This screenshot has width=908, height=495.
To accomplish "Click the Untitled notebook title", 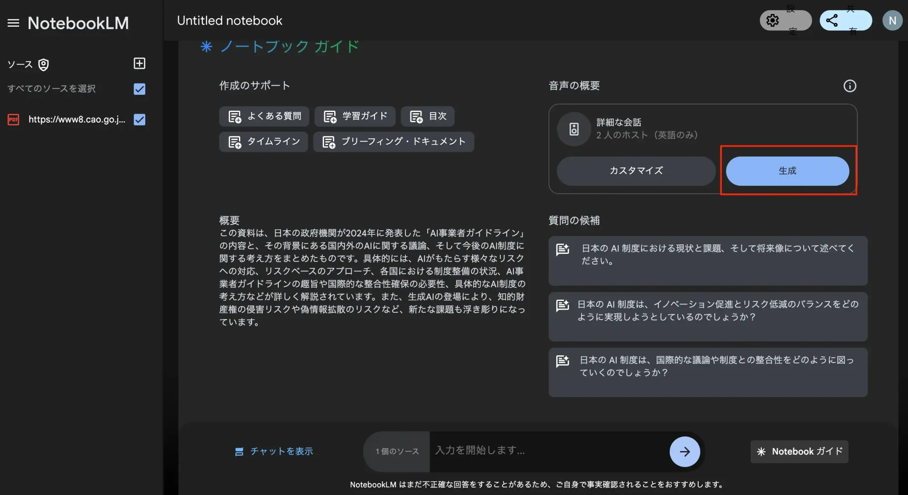I will click(x=230, y=21).
